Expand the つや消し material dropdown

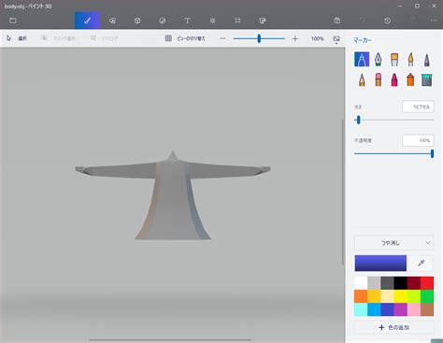(393, 243)
